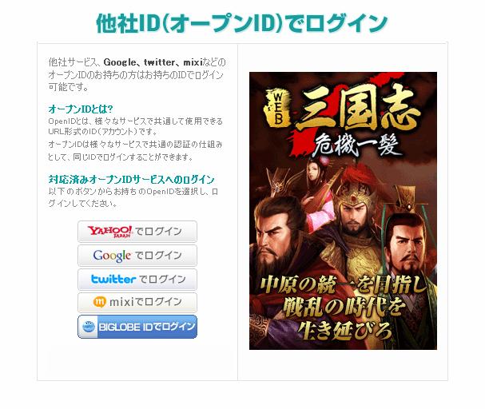Click the オープンIDとは? heading

(x=81, y=109)
